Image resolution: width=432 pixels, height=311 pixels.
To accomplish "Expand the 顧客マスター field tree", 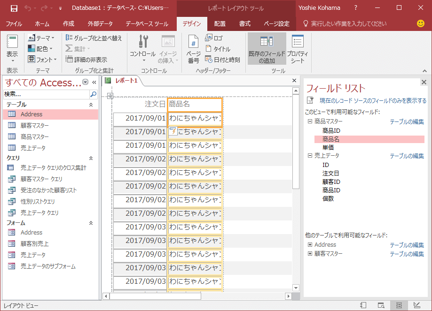I will point(310,253).
